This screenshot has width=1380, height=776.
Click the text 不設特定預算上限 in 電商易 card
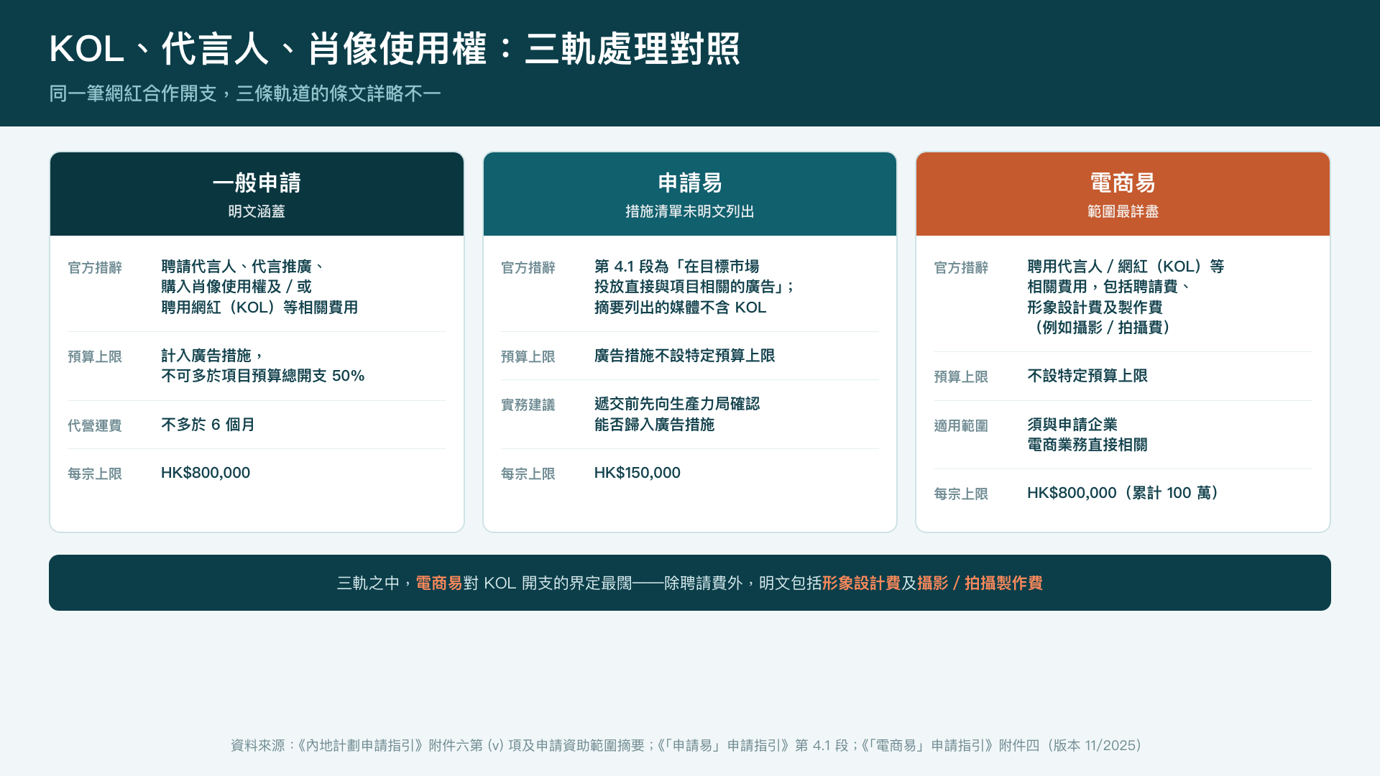pos(1087,376)
